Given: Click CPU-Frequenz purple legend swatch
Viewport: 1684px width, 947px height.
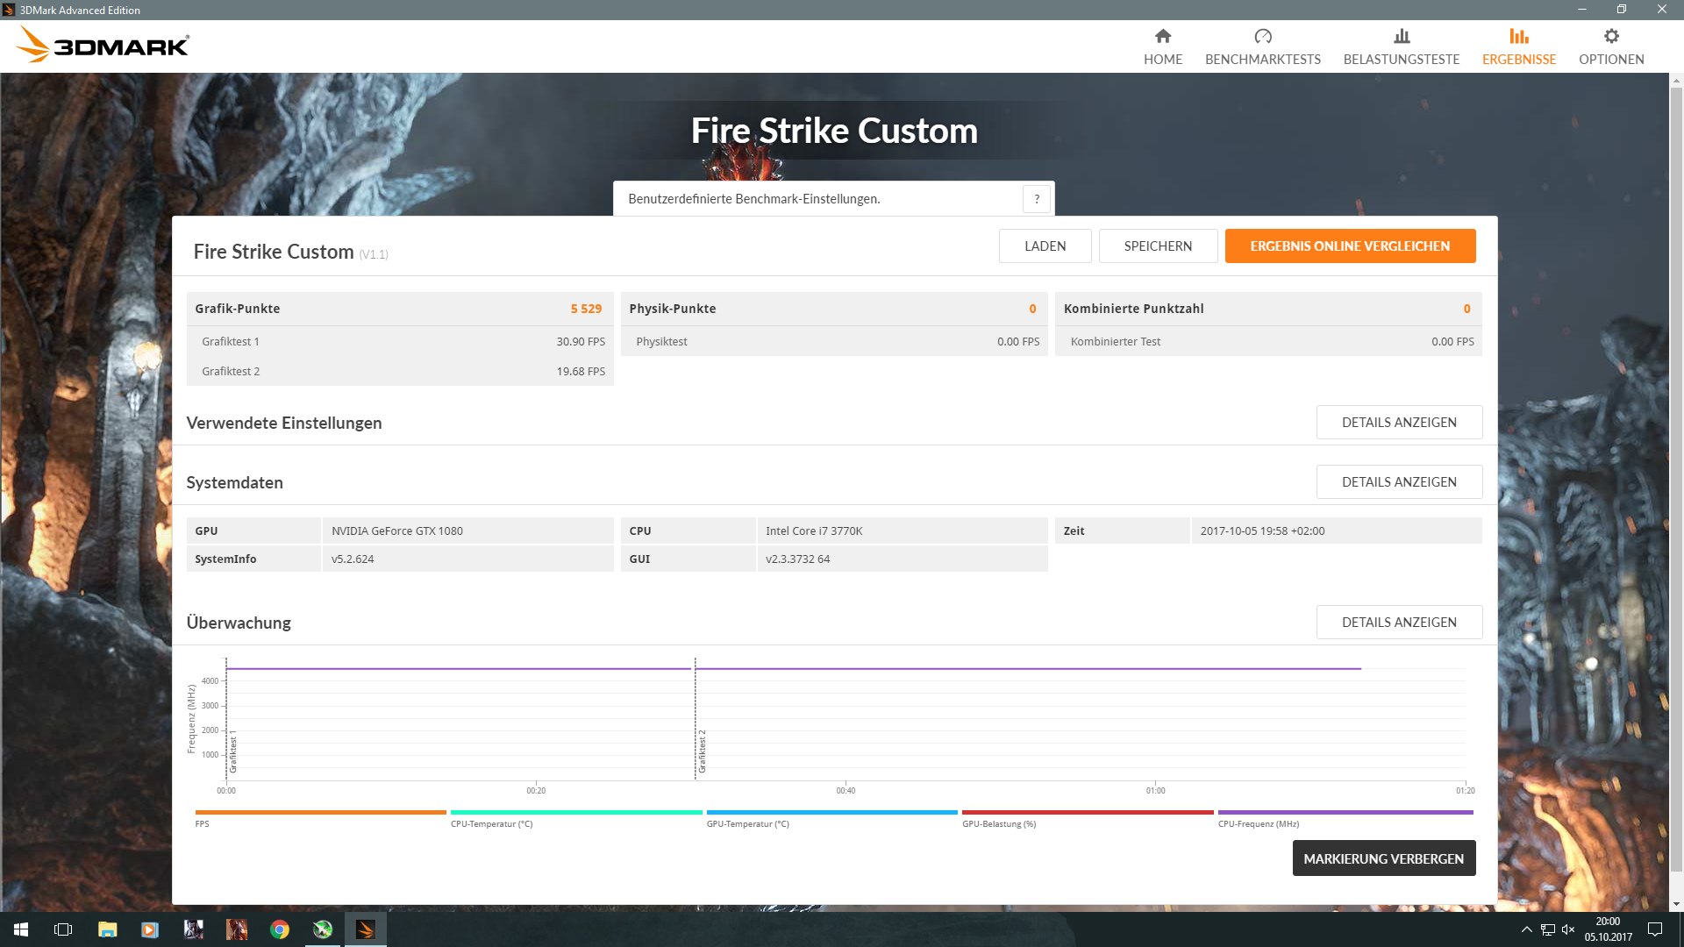Looking at the screenshot, I should tap(1345, 813).
